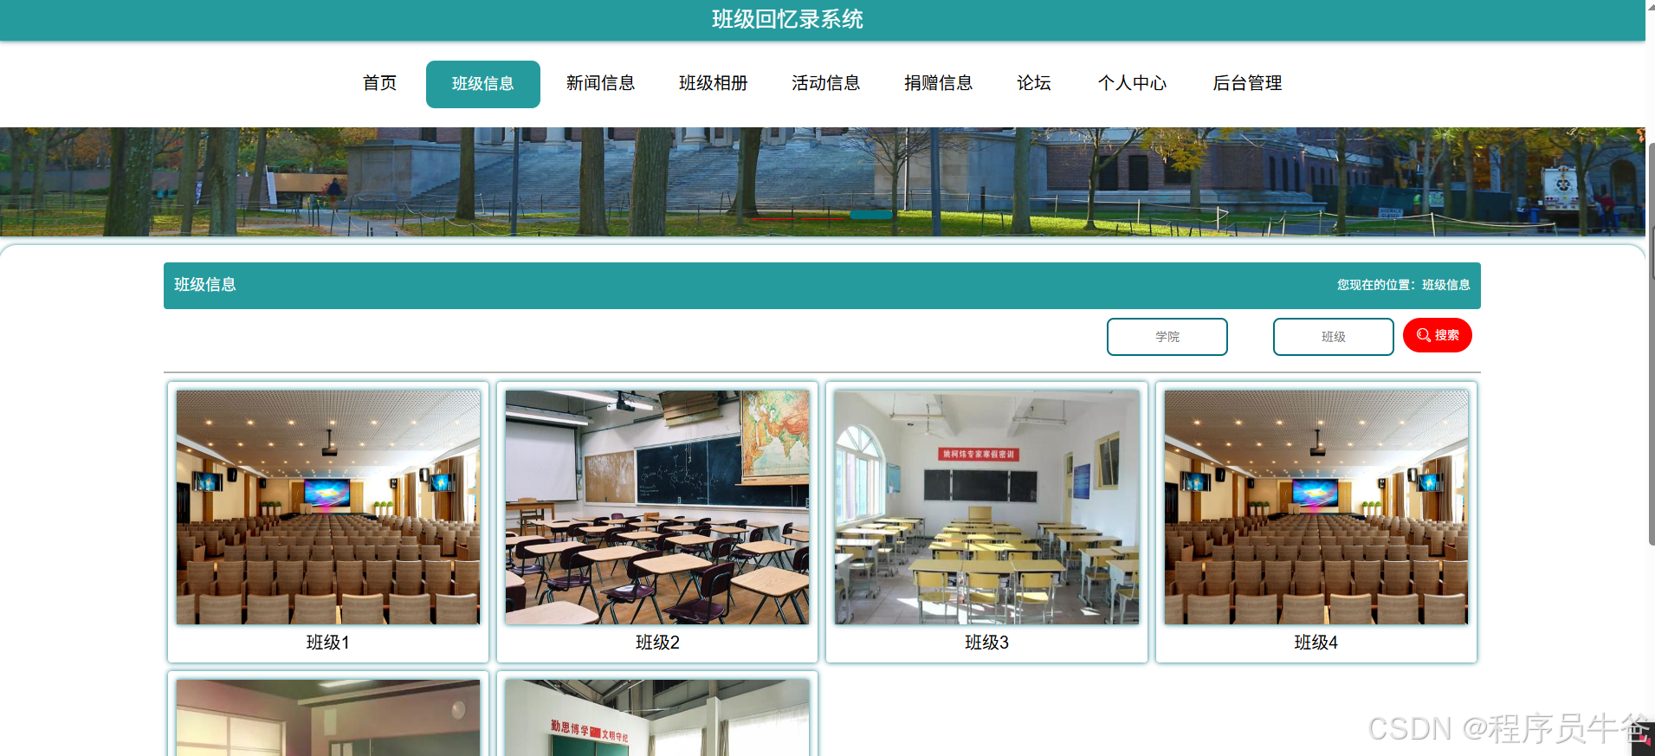This screenshot has height=756, width=1655.
Task: Click the 班级回忆录系统 site title
Action: coord(787,19)
